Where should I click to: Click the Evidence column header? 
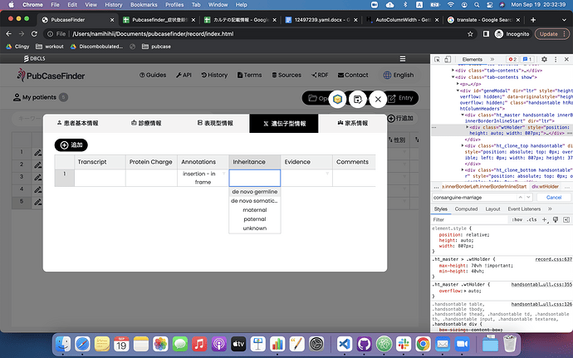coord(306,162)
